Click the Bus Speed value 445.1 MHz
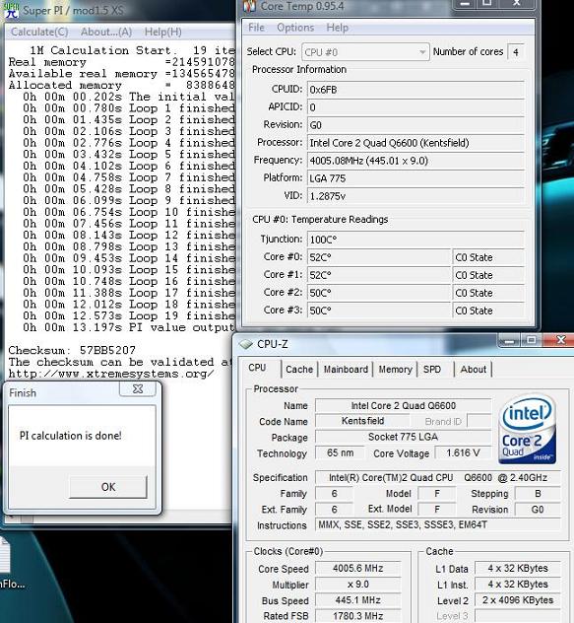 point(358,600)
